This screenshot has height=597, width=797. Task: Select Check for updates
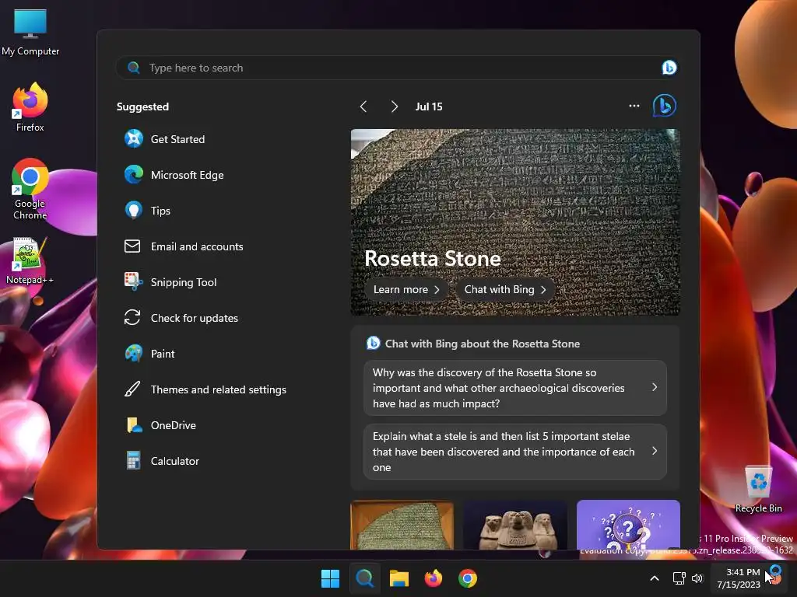(x=181, y=318)
